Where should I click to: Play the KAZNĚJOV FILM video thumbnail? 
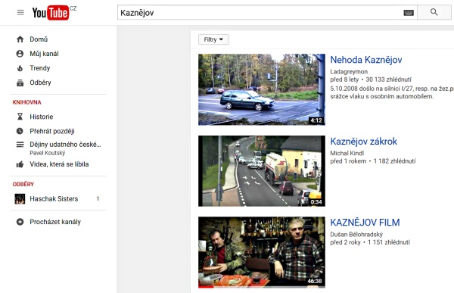tap(262, 252)
